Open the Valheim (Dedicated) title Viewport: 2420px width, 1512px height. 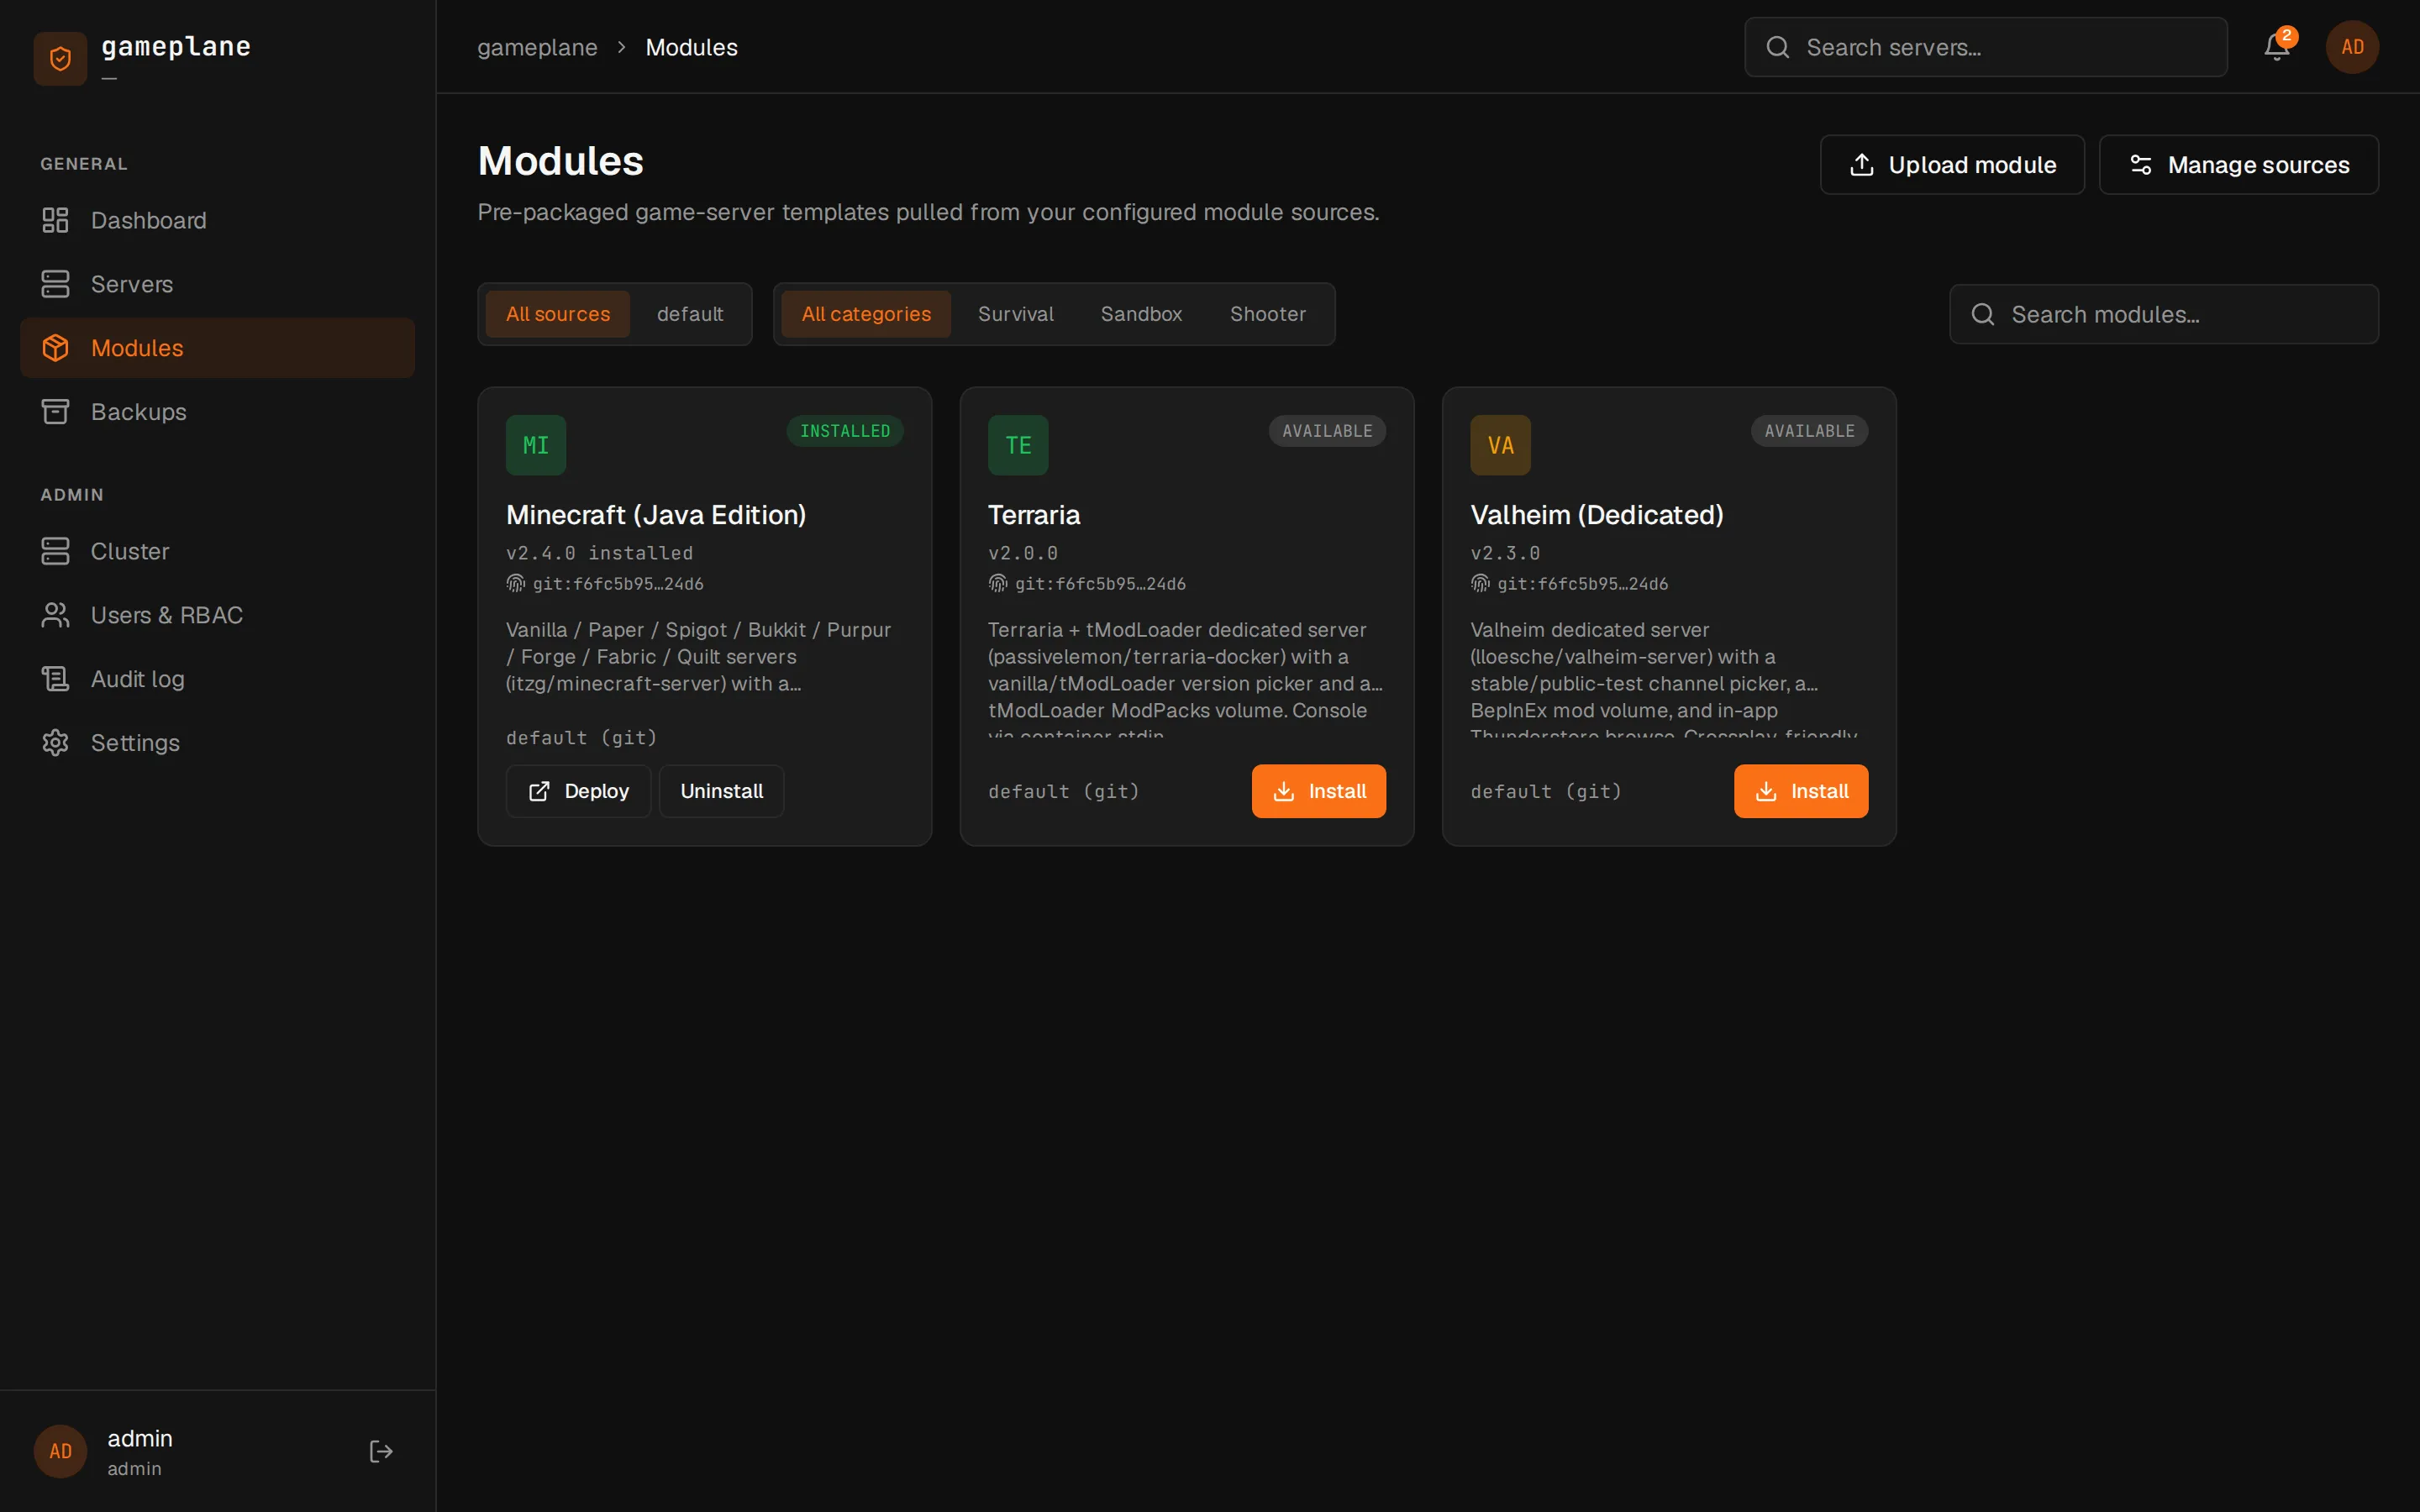point(1597,515)
